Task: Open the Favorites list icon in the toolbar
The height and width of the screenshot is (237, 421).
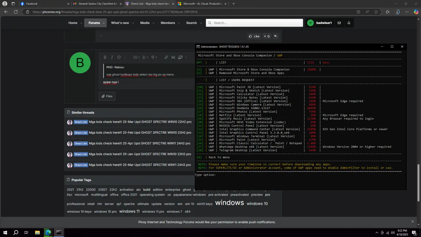Action: [388, 12]
